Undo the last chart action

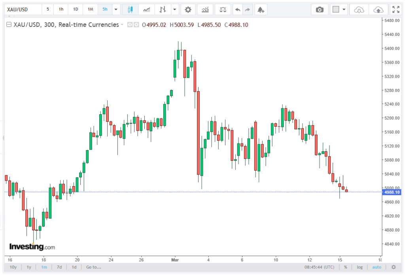tap(237, 9)
